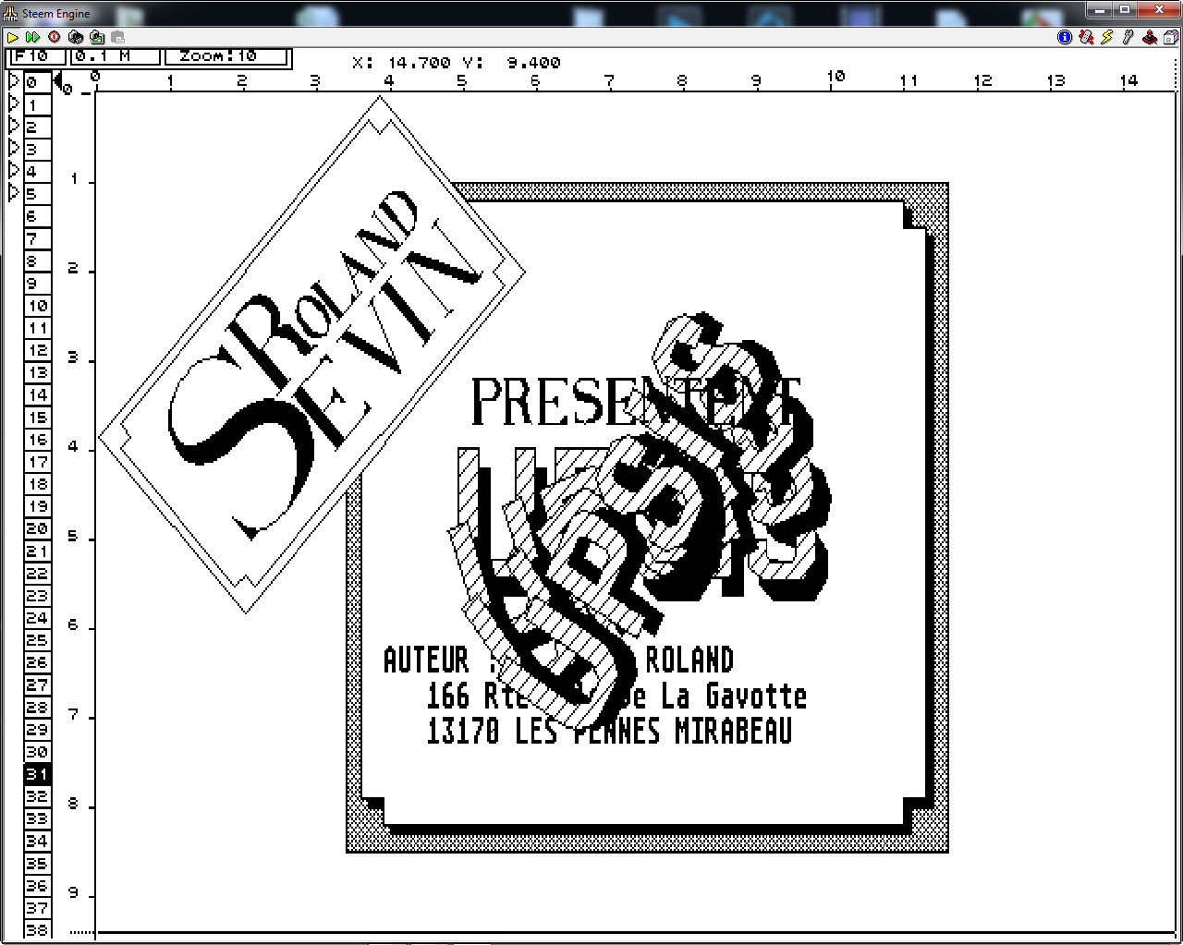Click the F 10 field box
The height and width of the screenshot is (945, 1183).
click(37, 56)
